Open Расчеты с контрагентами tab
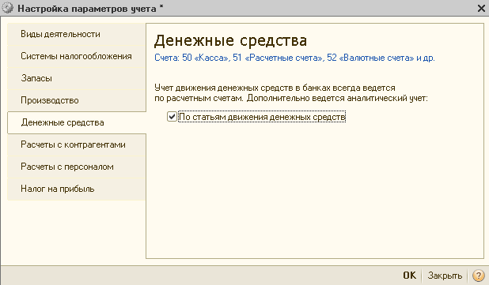 77,144
